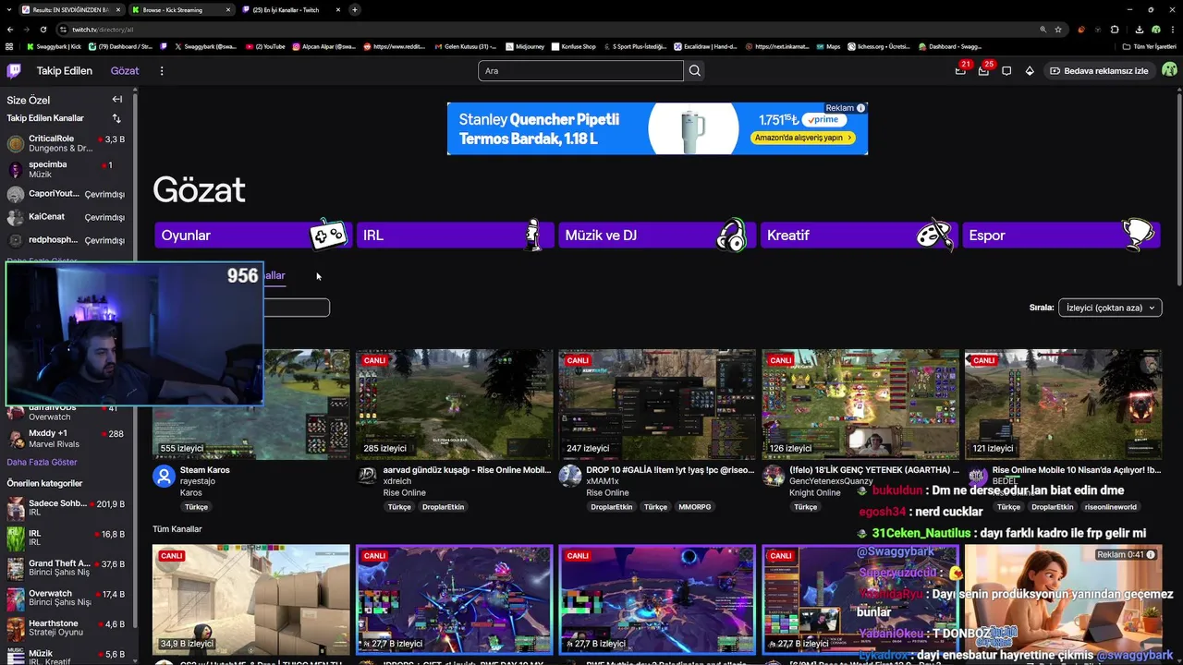Open aarvad gündüz kuşağı Rise Online stream thumbnail
This screenshot has height=665, width=1183.
455,405
